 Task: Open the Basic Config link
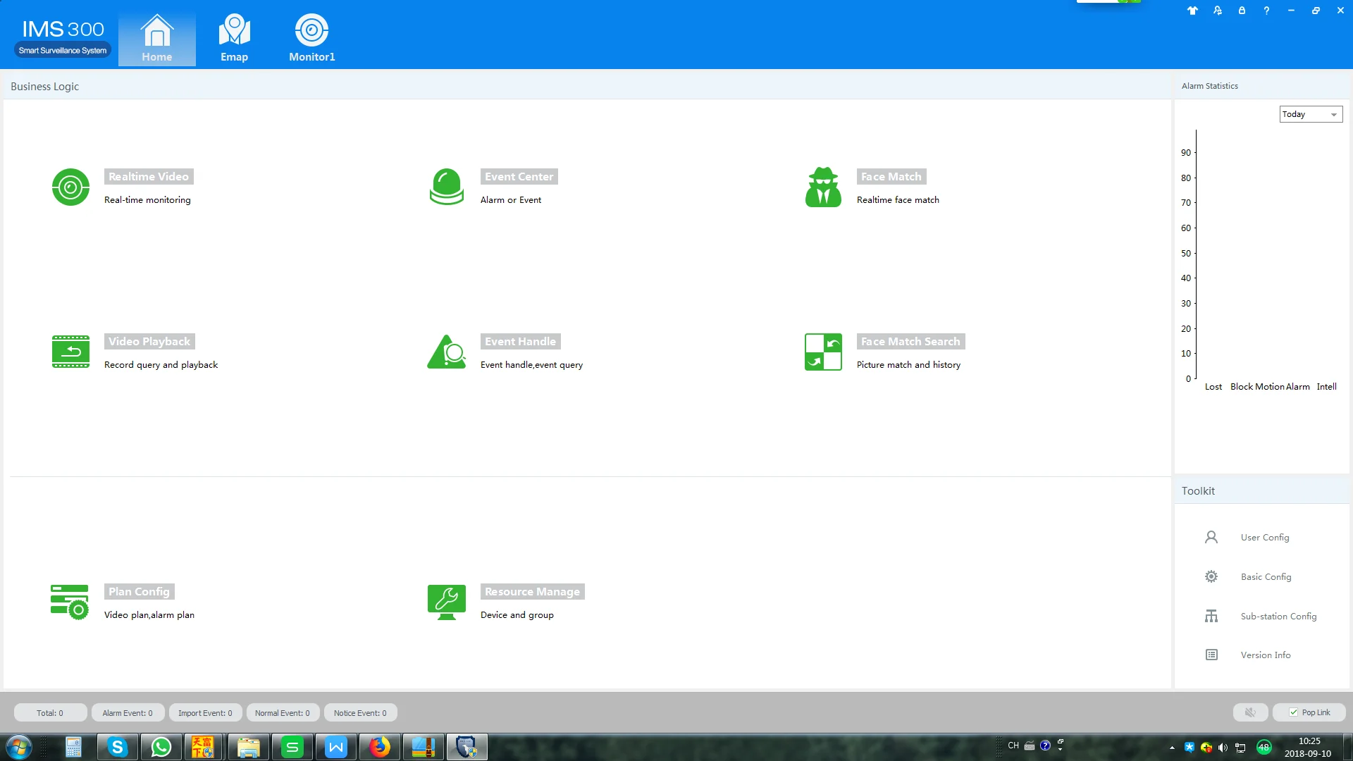pos(1266,576)
